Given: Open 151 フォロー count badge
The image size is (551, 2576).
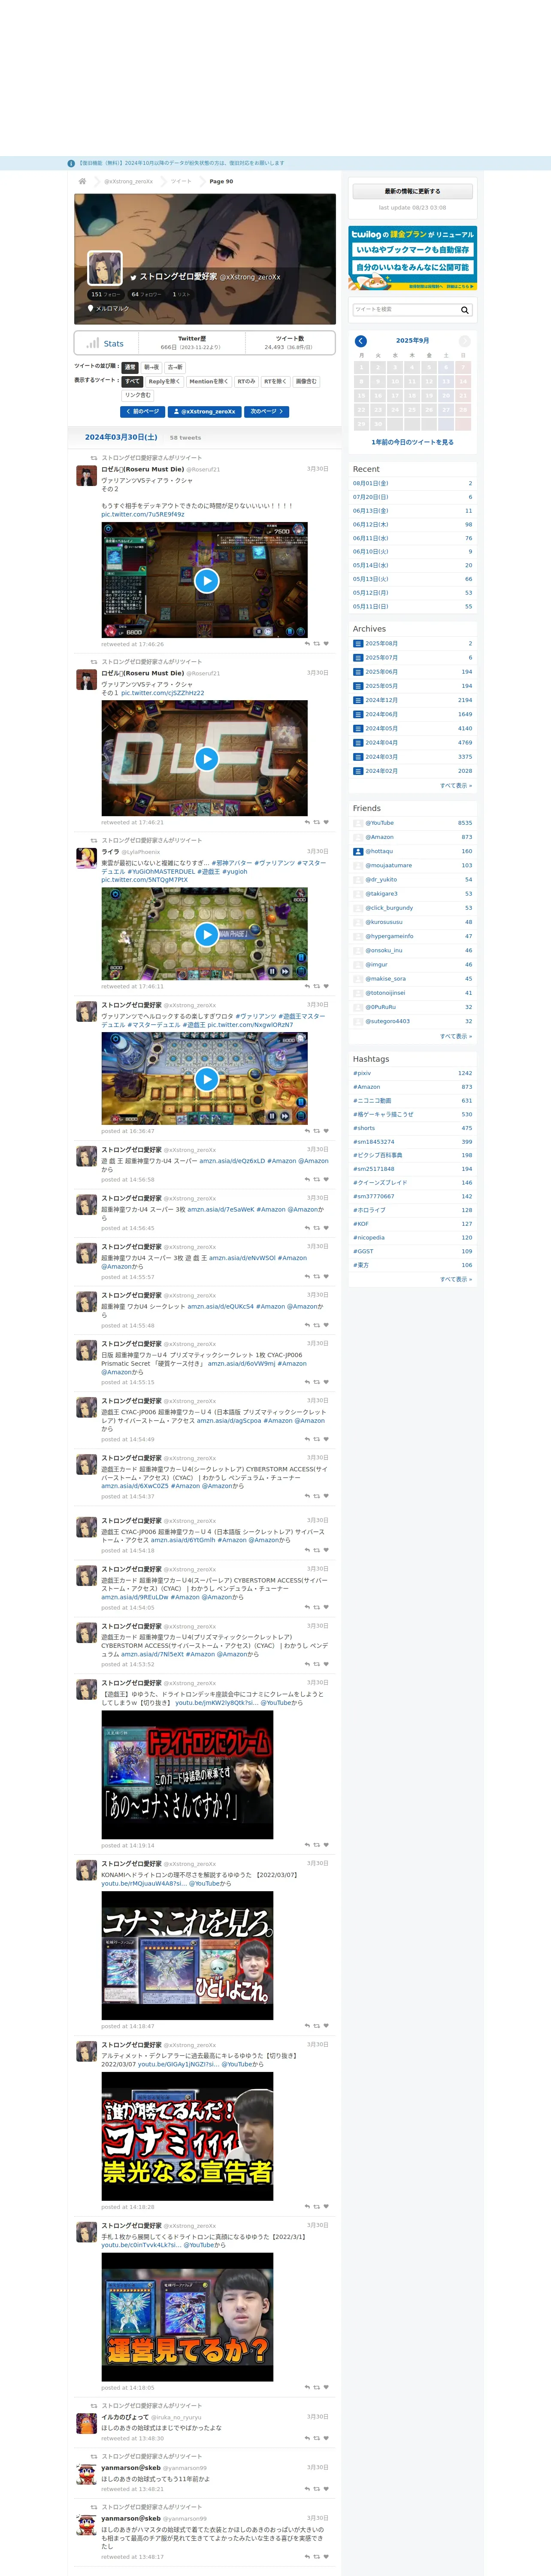Looking at the screenshot, I should click(x=106, y=295).
